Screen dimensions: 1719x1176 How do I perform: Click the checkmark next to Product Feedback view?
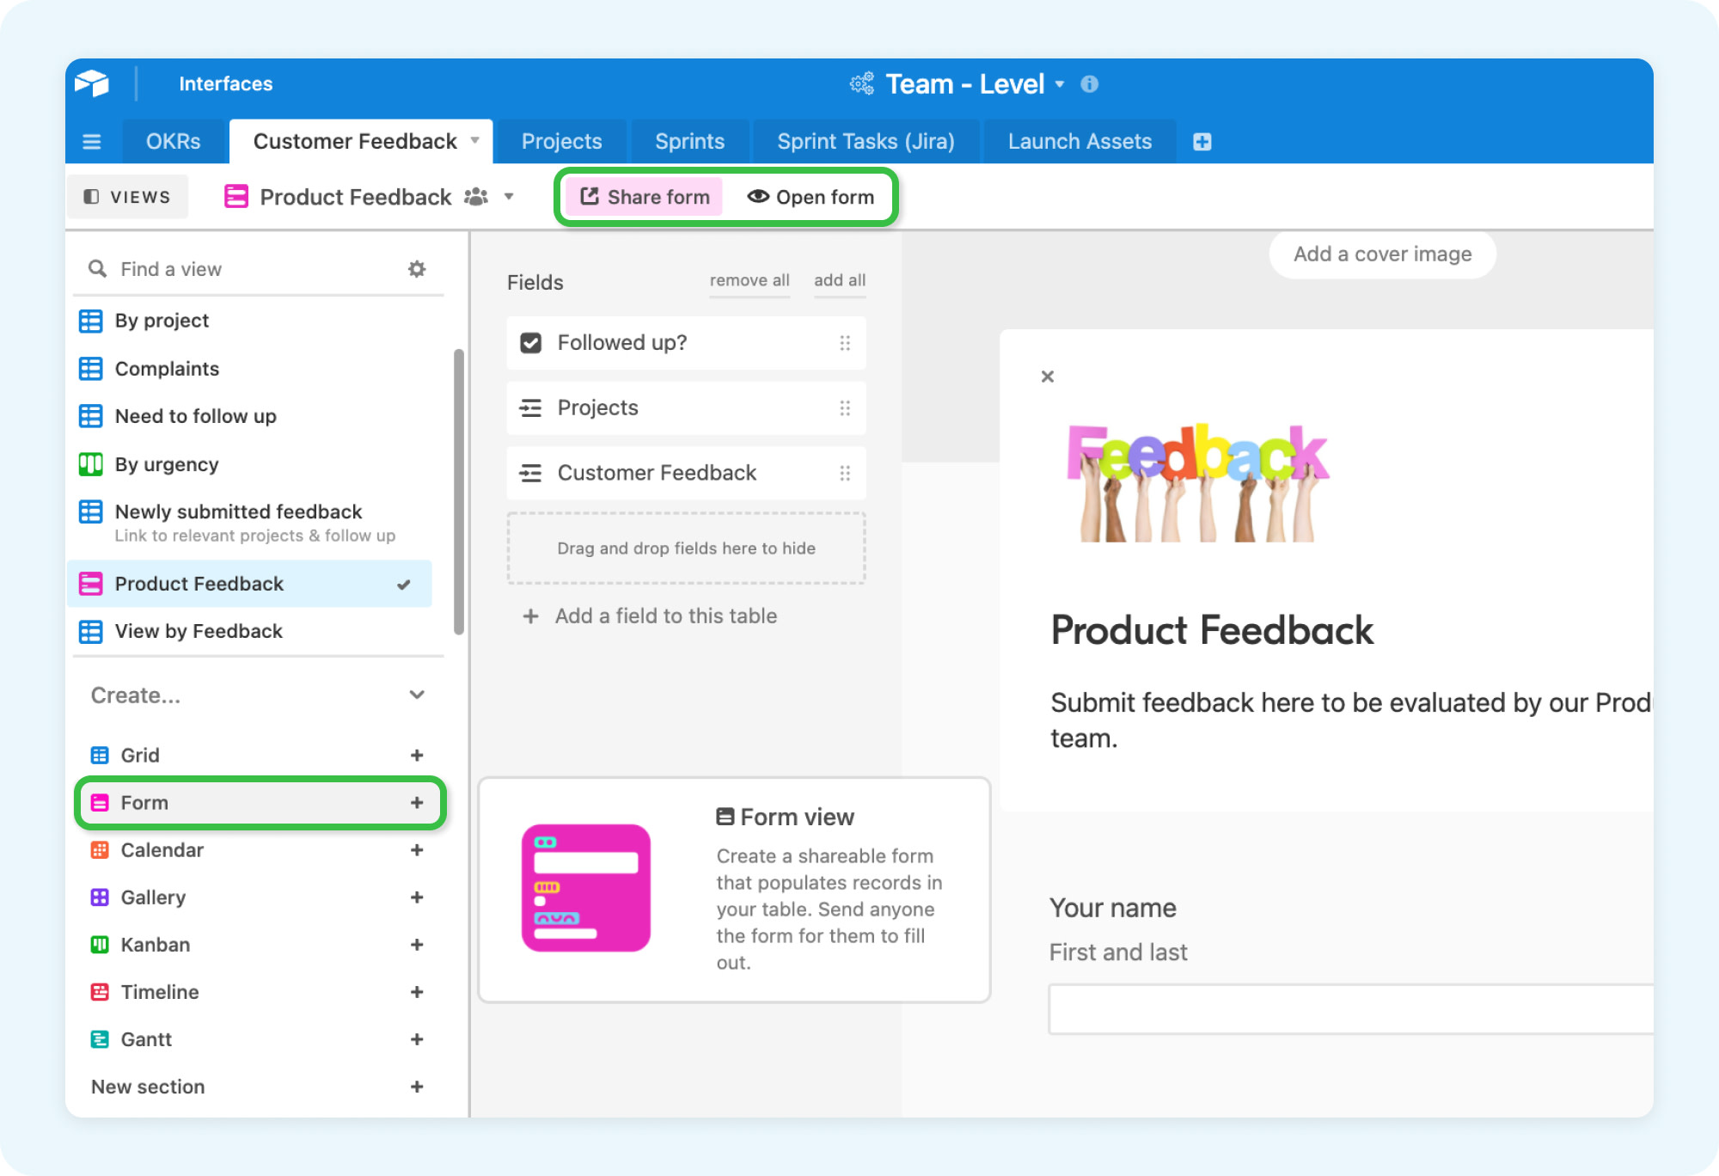point(403,584)
